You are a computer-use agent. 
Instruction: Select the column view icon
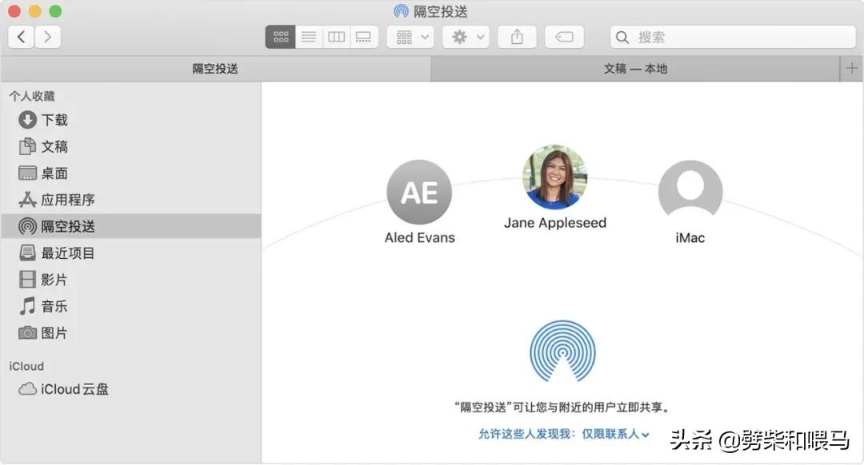335,36
